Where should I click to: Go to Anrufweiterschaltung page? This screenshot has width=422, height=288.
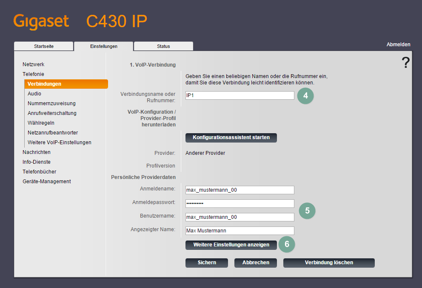coord(52,113)
